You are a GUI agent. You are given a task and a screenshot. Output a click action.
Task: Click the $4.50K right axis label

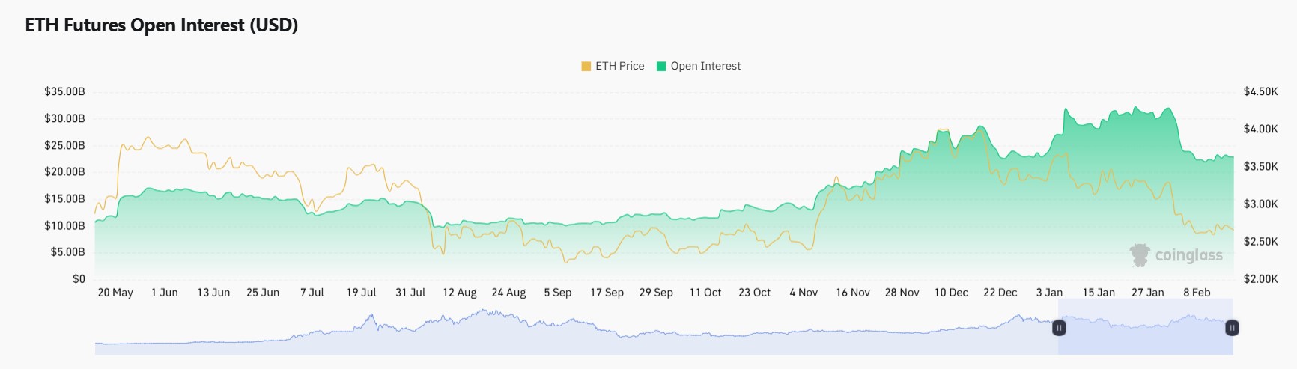pos(1260,91)
